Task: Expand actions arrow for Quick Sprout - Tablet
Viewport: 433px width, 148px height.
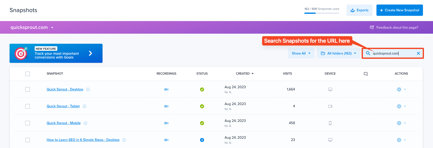Action: point(405,106)
